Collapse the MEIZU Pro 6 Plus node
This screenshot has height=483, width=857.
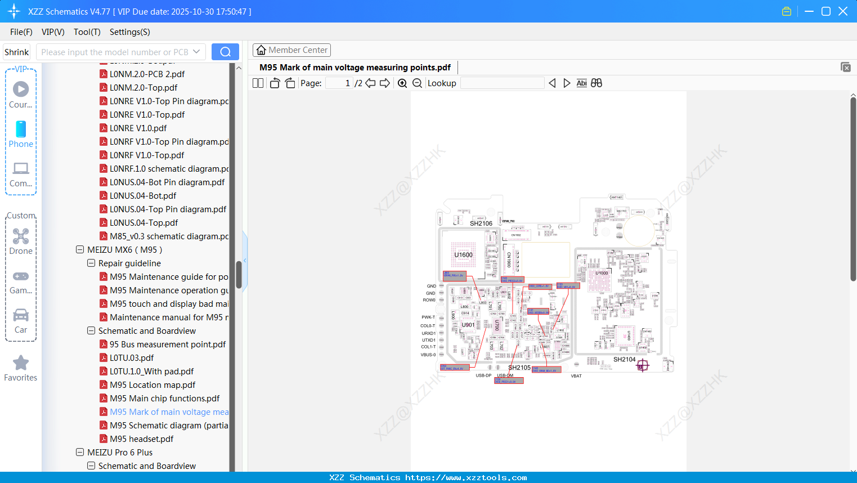click(x=80, y=452)
